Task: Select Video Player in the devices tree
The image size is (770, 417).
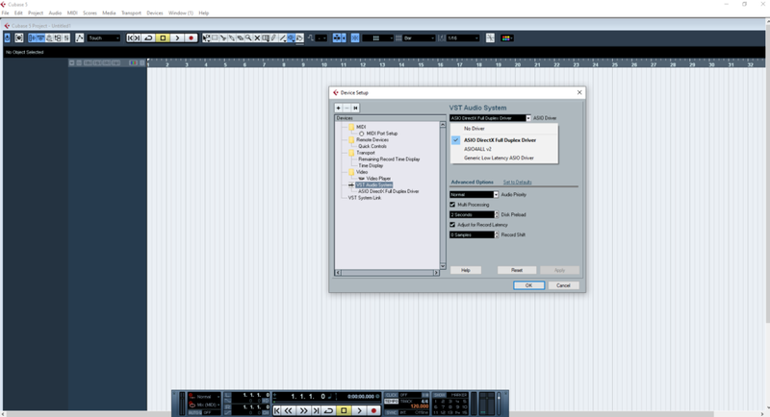Action: [378, 179]
